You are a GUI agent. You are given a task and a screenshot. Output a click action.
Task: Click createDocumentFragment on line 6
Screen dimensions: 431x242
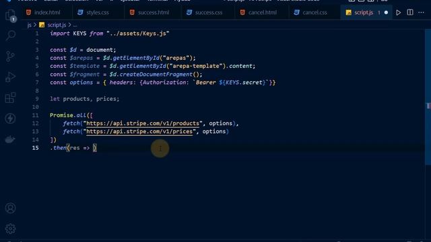(x=156, y=75)
